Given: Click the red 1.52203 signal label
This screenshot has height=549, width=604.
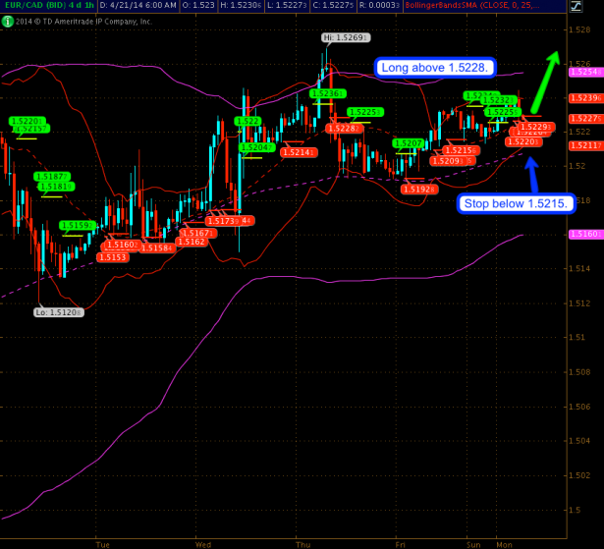Looking at the screenshot, I should (x=523, y=141).
